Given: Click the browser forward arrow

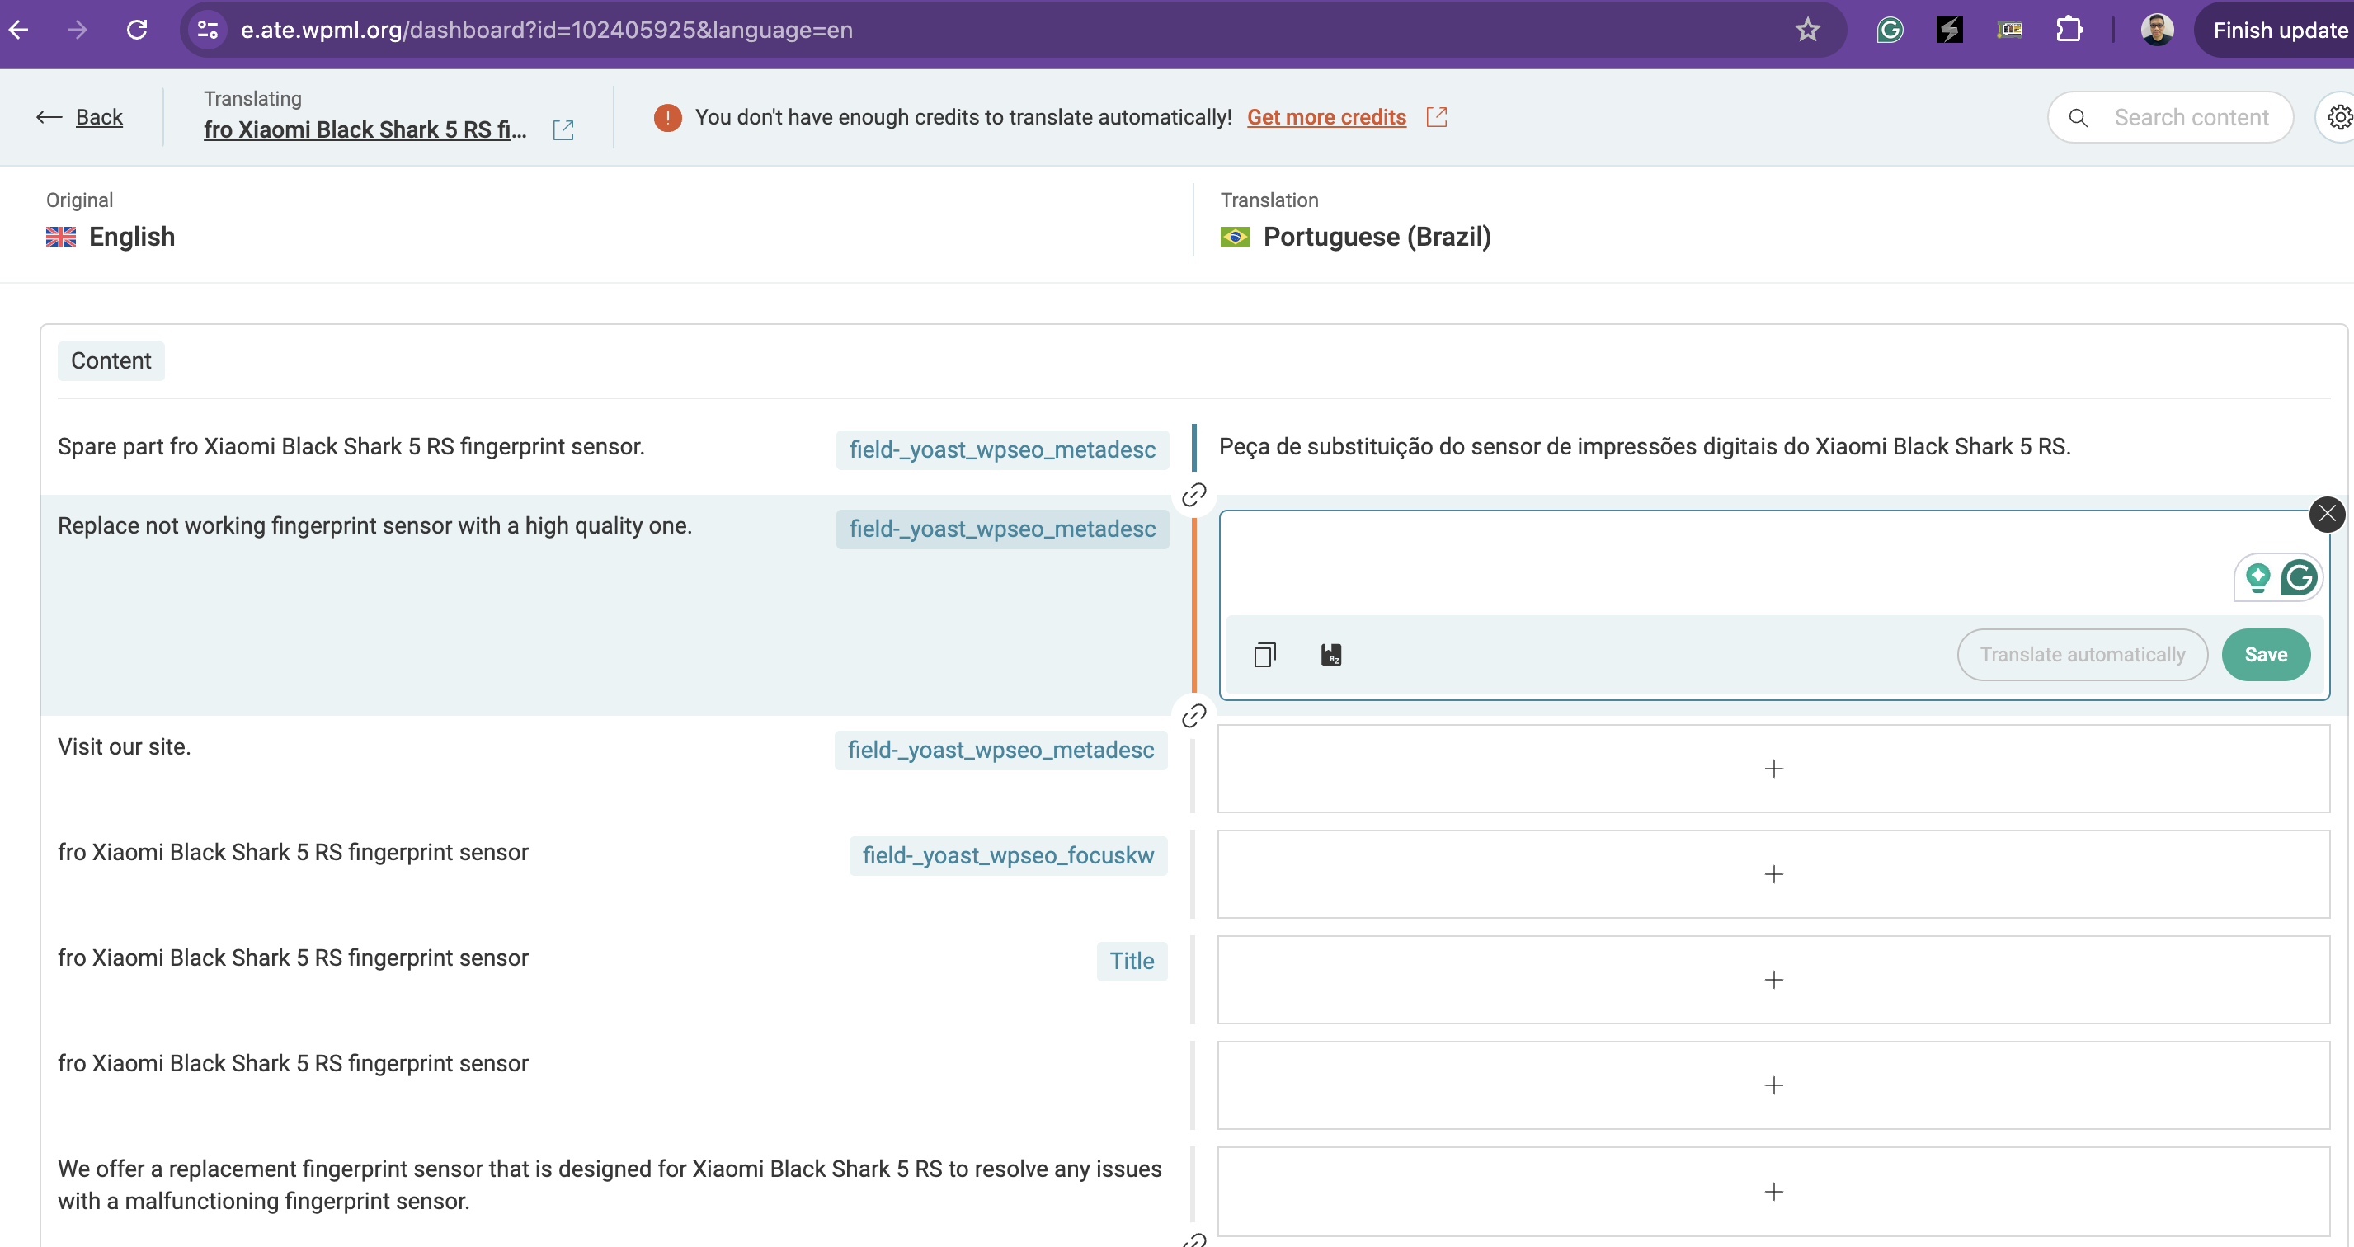Looking at the screenshot, I should click(78, 31).
